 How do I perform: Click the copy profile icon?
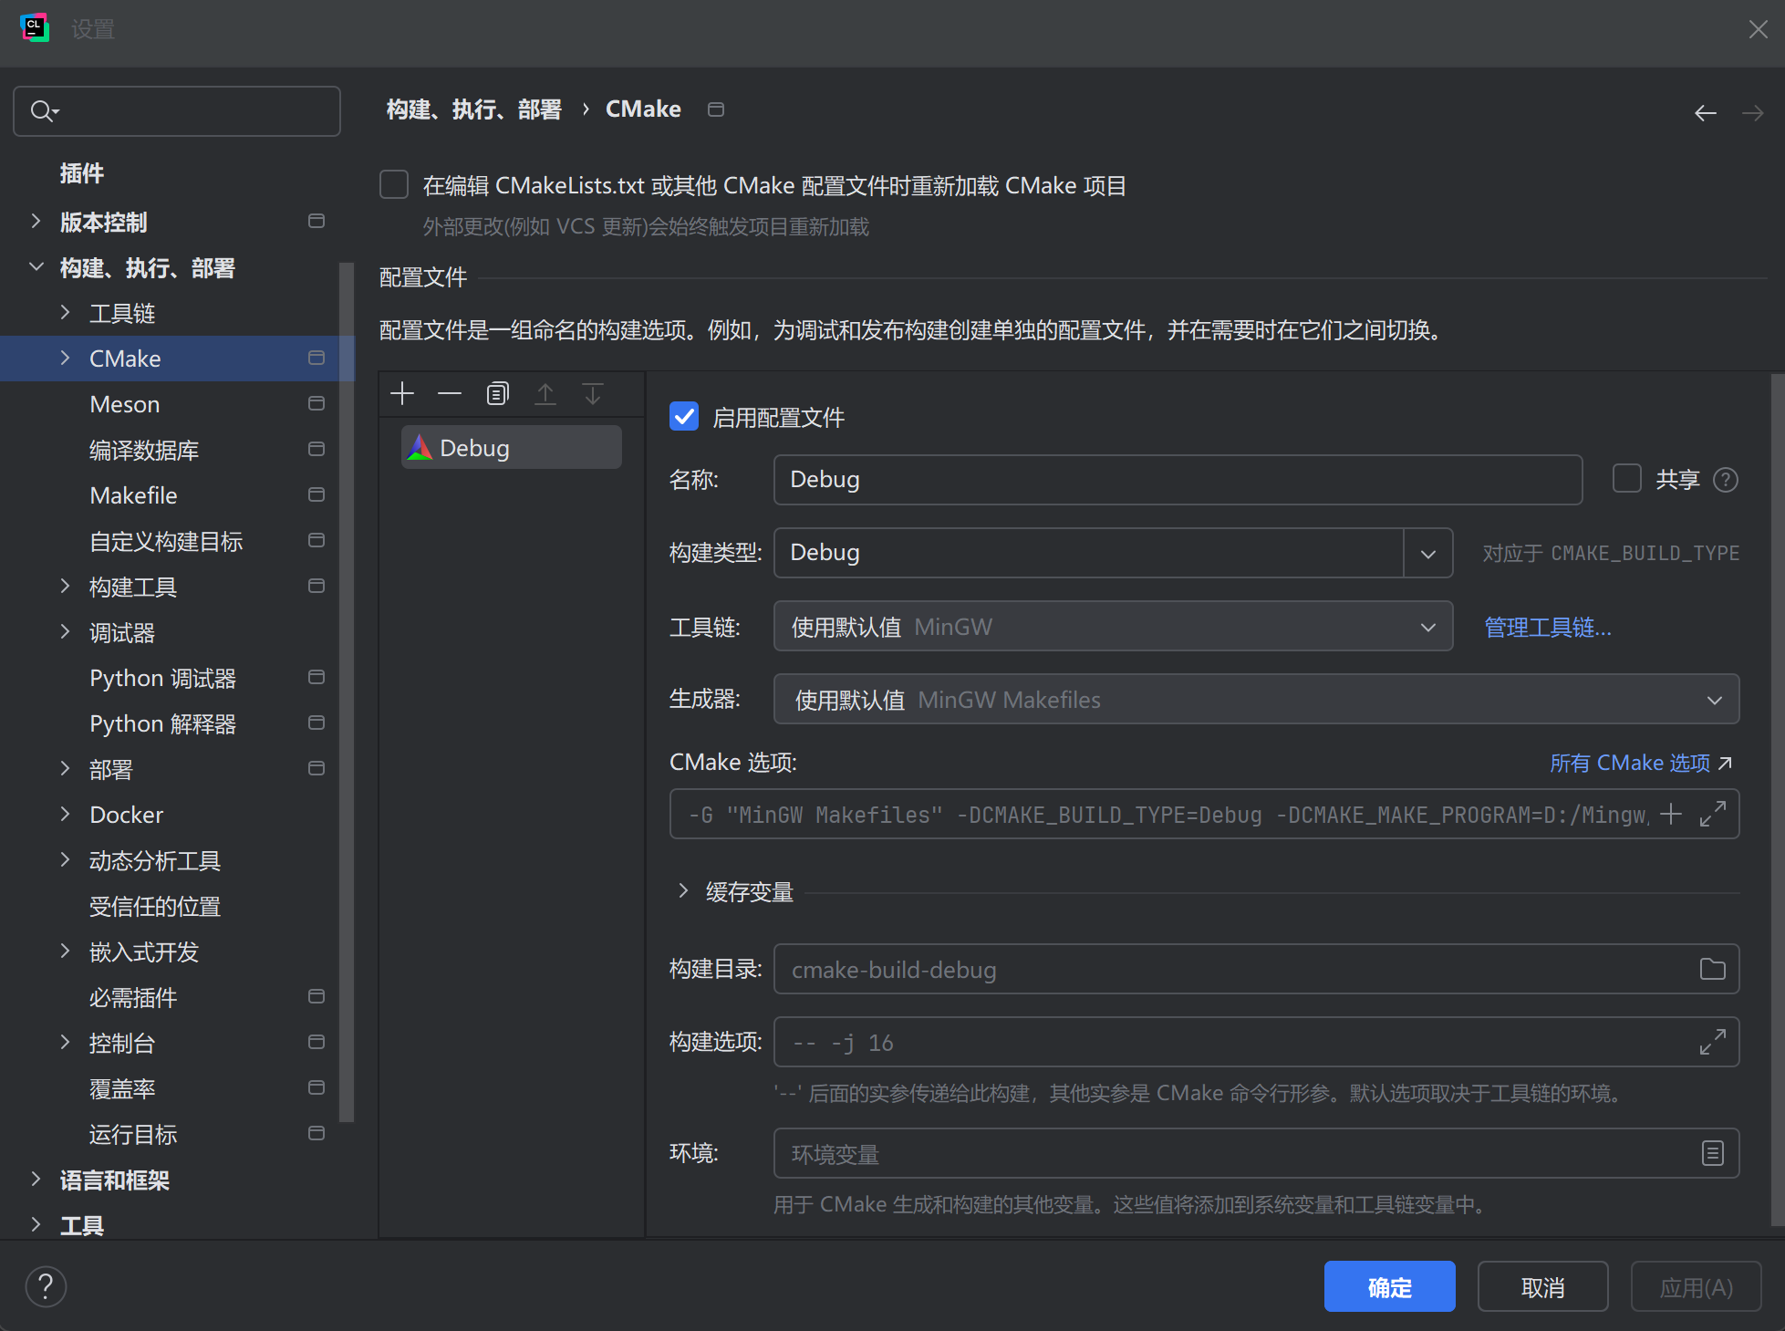[x=497, y=394]
